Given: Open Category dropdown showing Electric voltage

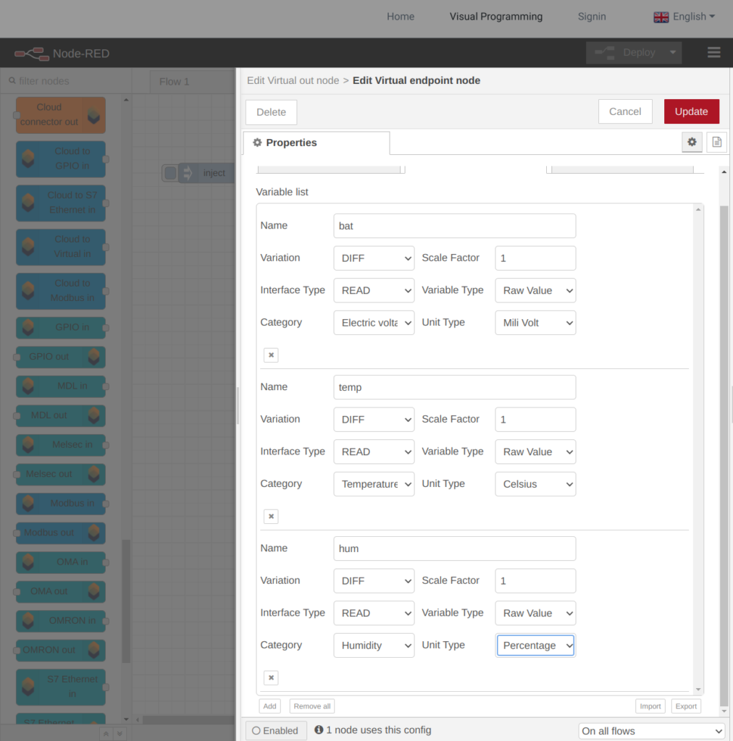Looking at the screenshot, I should pyautogui.click(x=374, y=322).
